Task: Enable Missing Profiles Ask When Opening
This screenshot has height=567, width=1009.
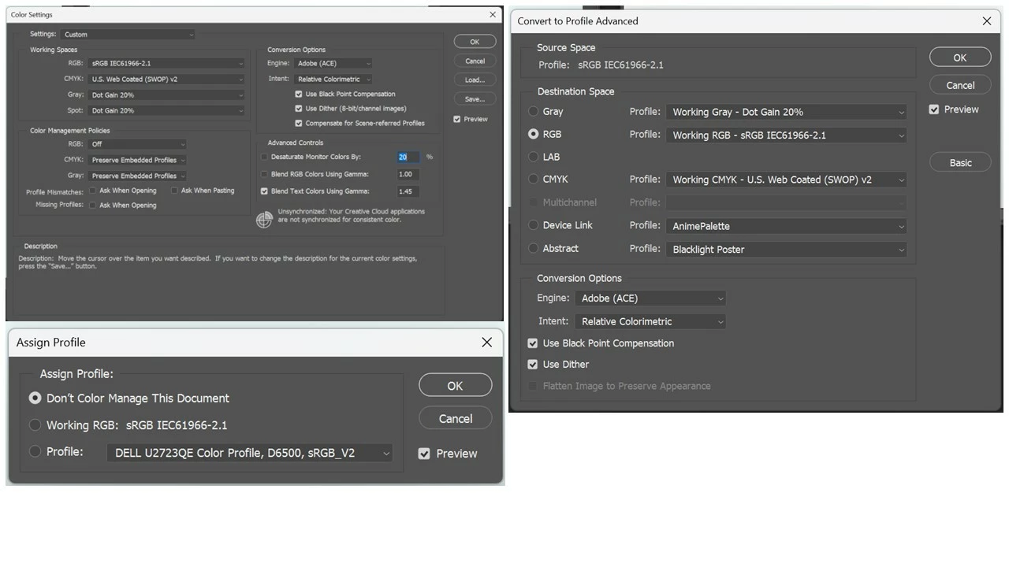Action: pyautogui.click(x=92, y=206)
